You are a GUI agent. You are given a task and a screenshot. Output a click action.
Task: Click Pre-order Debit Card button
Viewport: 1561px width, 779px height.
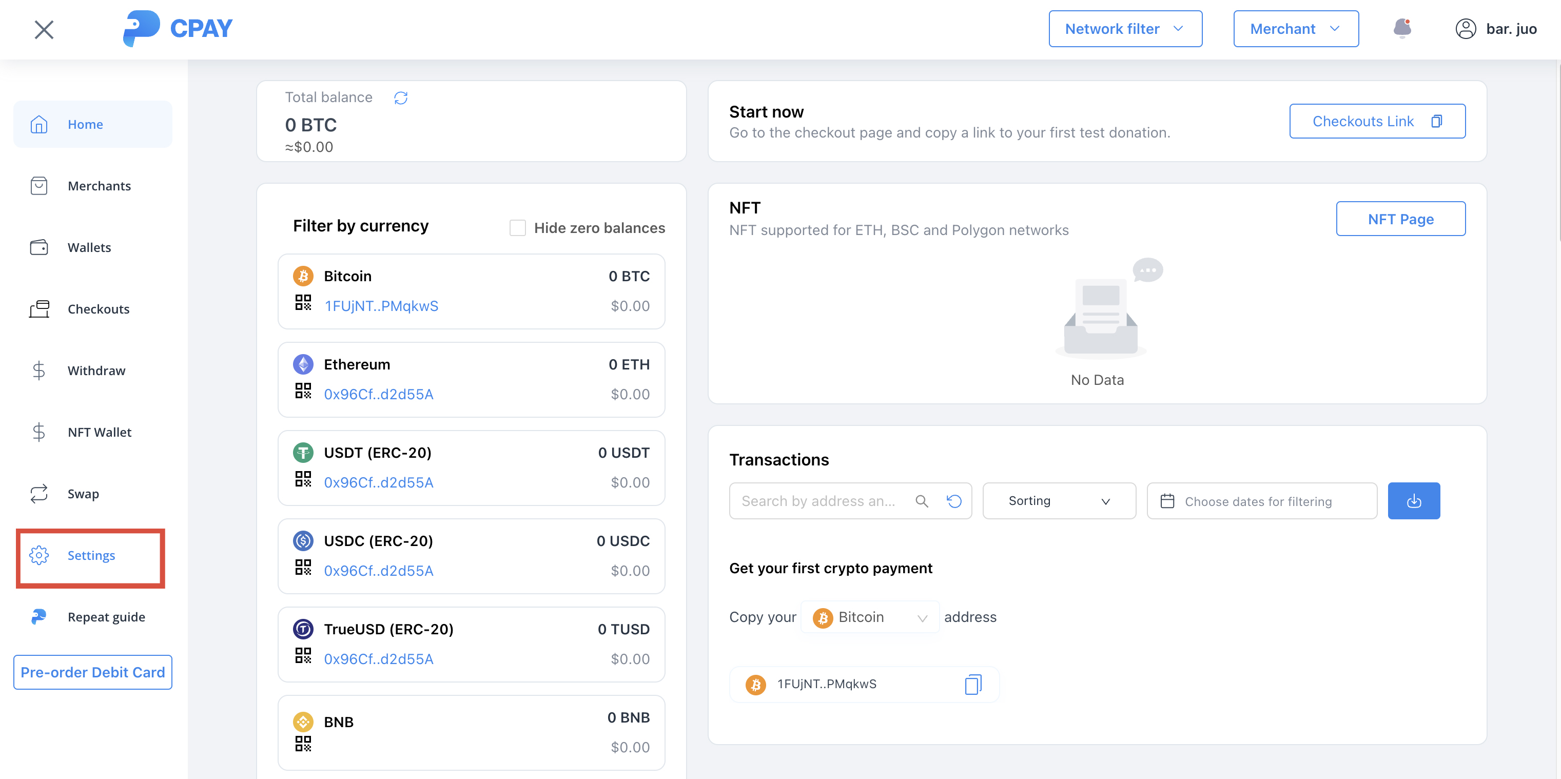(x=93, y=672)
